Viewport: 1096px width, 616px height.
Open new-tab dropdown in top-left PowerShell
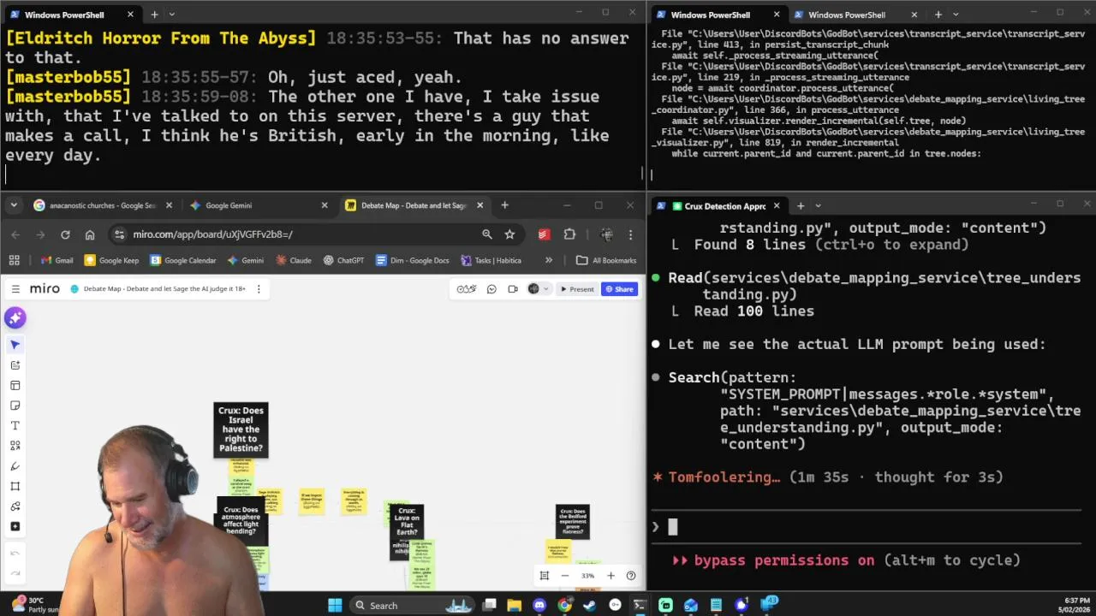point(171,15)
